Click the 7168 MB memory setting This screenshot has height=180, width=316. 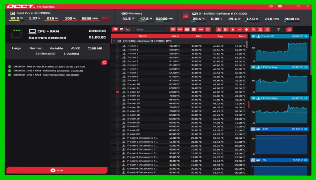[95, 48]
